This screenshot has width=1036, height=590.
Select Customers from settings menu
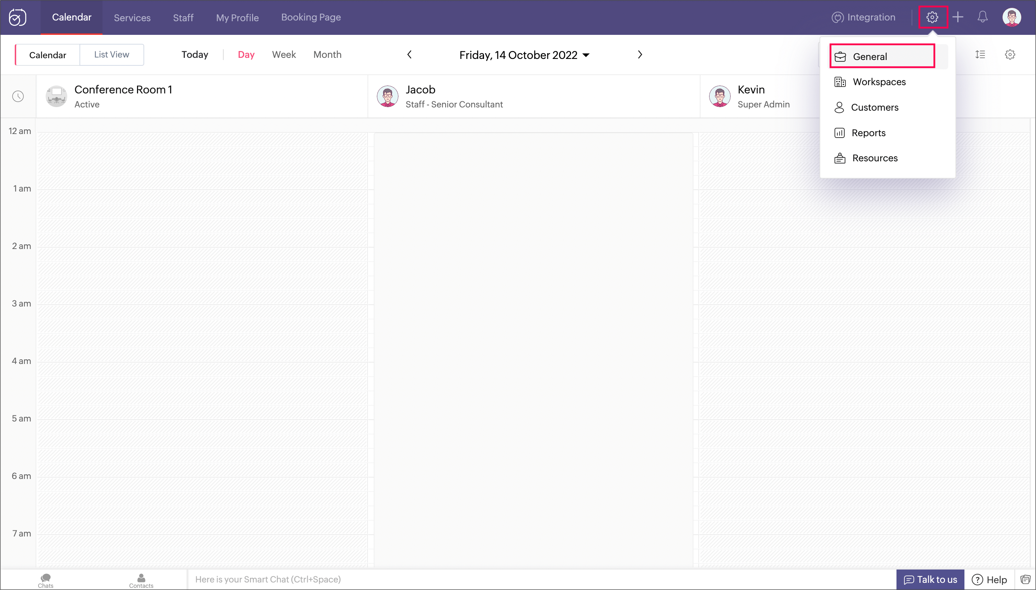(x=866, y=107)
